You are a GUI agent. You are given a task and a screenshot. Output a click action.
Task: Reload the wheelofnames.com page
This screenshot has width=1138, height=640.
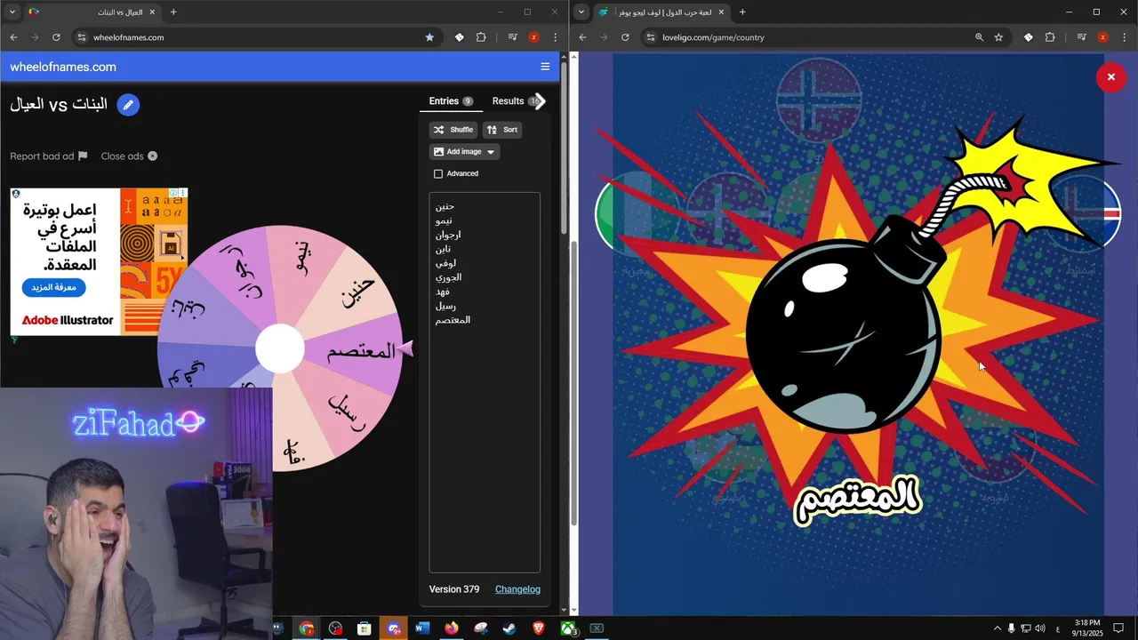pos(56,37)
